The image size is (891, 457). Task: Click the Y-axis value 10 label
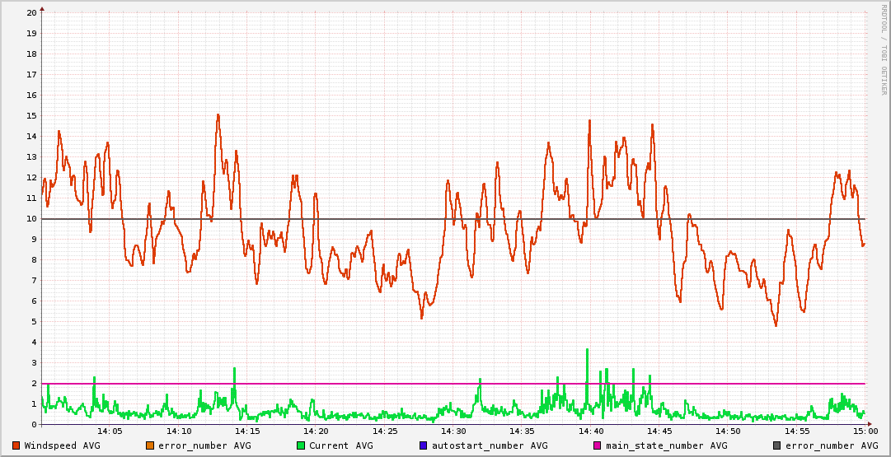(31, 219)
